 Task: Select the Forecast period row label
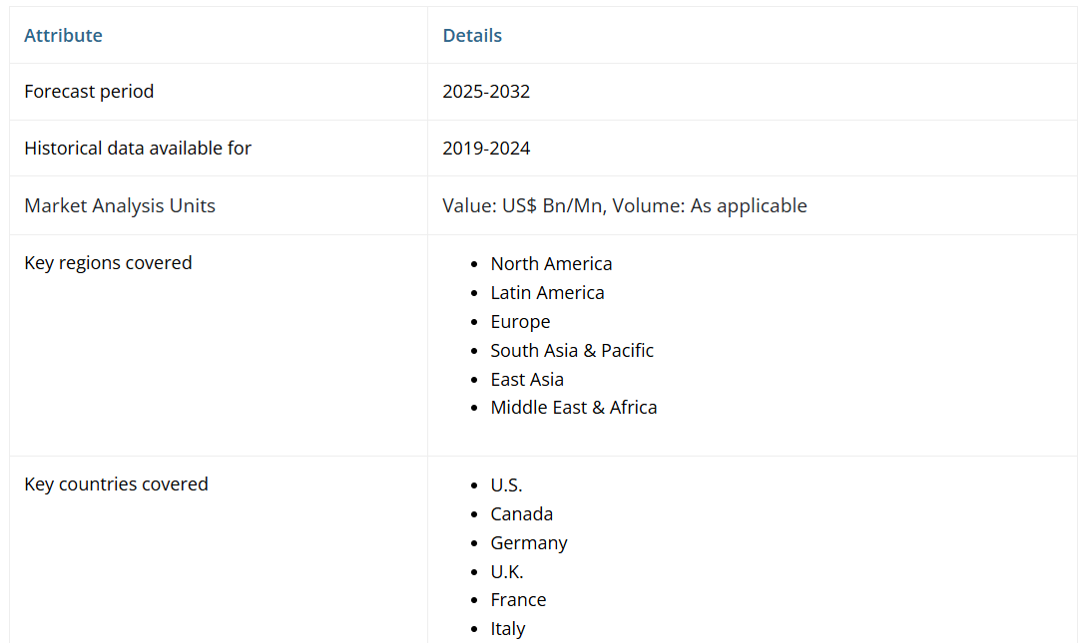pos(89,92)
